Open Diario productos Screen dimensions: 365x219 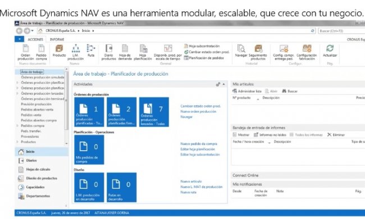pos(109,52)
